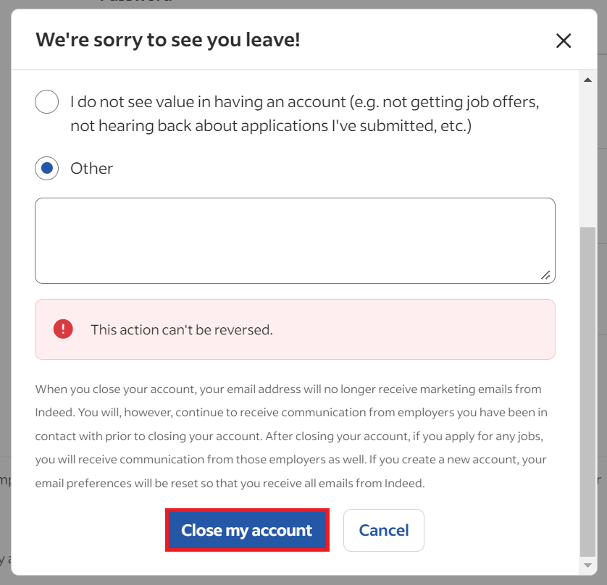
Task: Deselect "Other" by picking the first reason
Action: [x=46, y=101]
